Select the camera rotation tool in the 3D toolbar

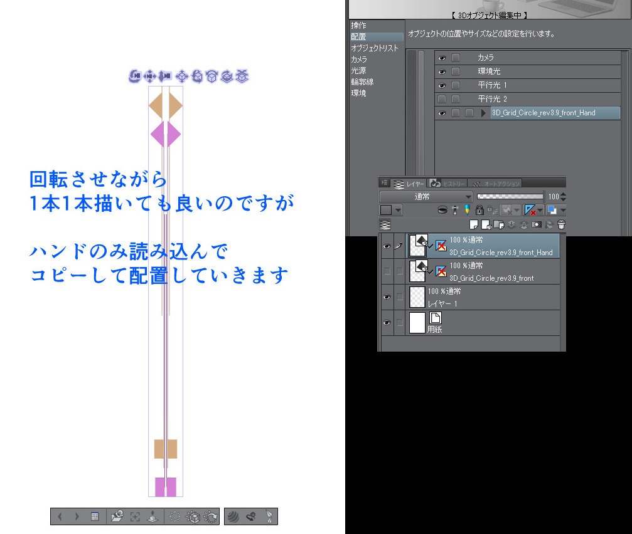tap(134, 76)
